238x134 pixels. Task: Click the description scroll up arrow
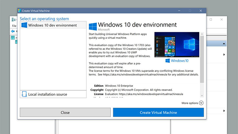point(202,34)
